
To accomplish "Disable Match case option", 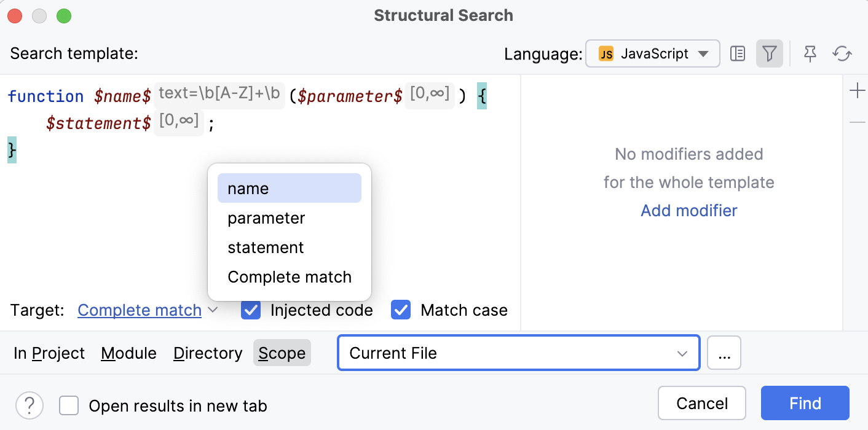I will 401,310.
